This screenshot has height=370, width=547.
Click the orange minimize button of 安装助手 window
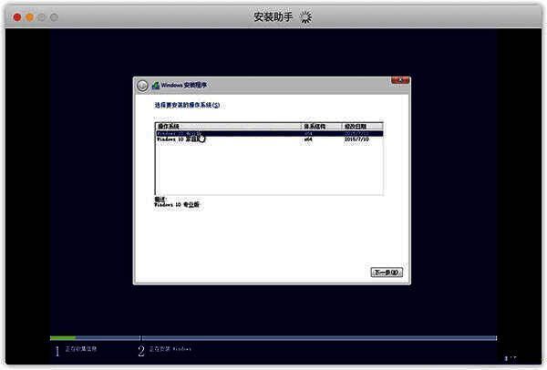(30, 17)
